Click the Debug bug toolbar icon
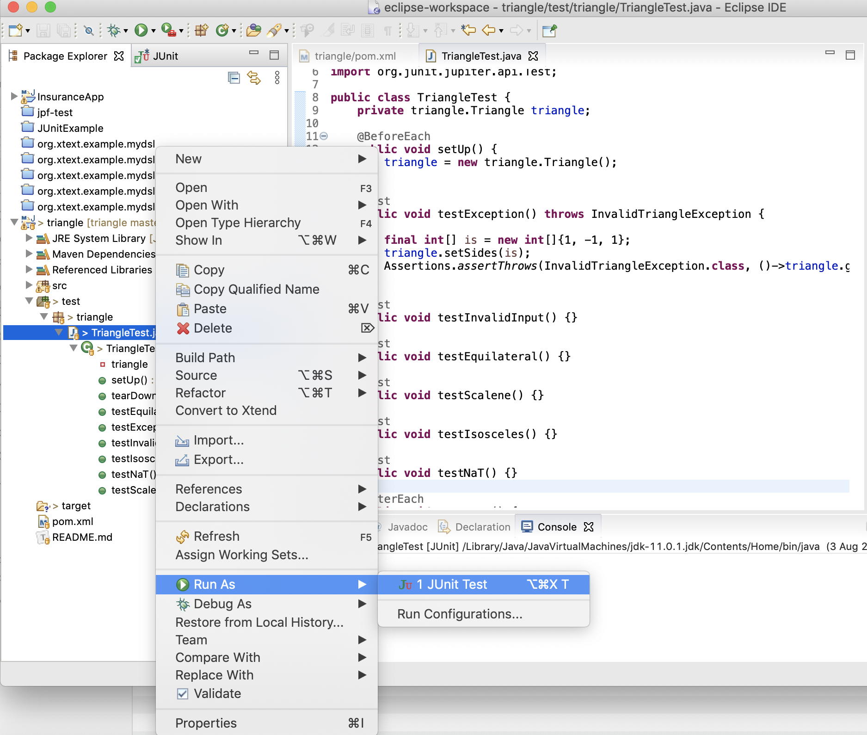The image size is (867, 735). pos(113,31)
